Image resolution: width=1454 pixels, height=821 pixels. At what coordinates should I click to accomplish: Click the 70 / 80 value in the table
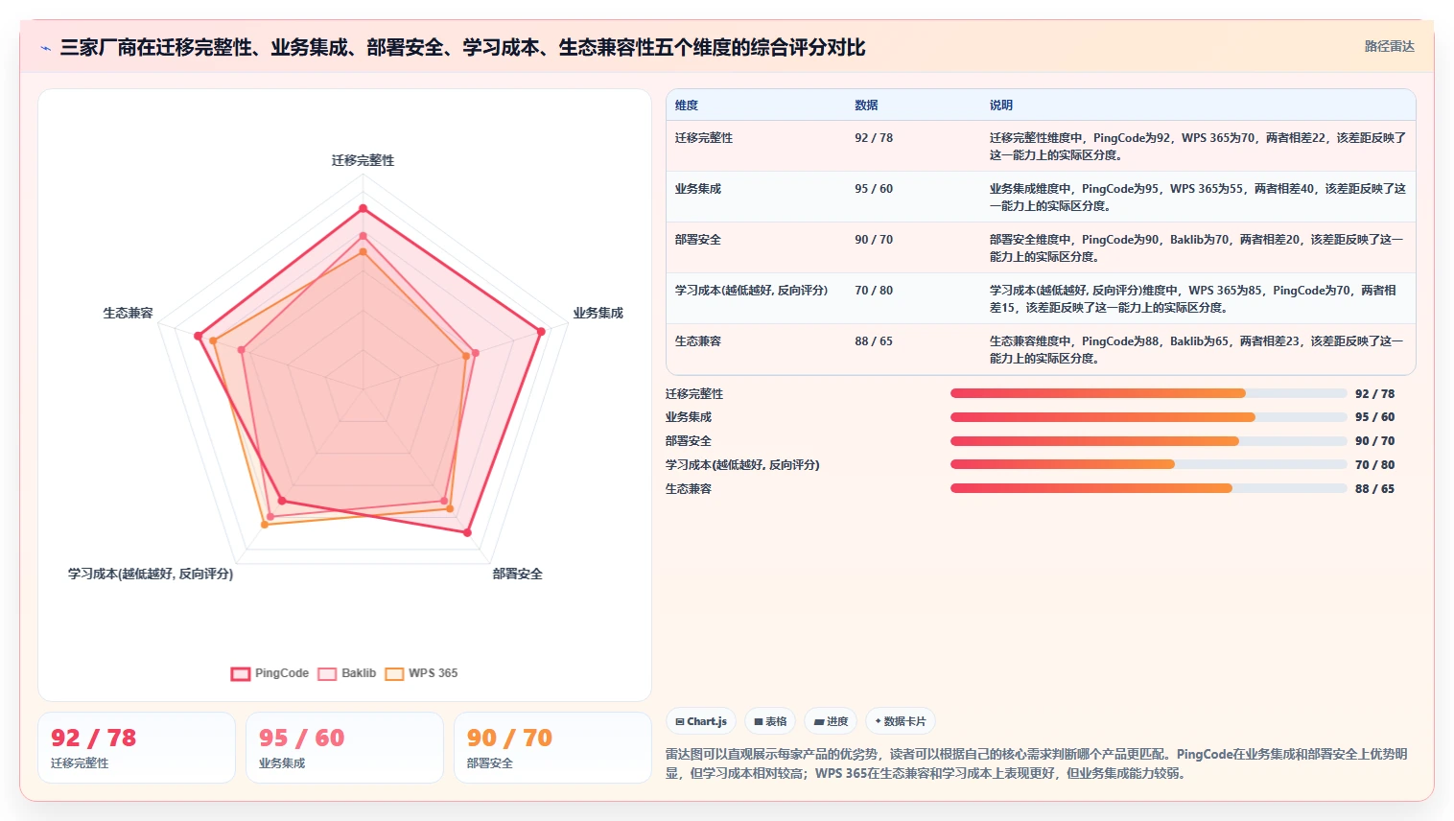pyautogui.click(x=874, y=291)
